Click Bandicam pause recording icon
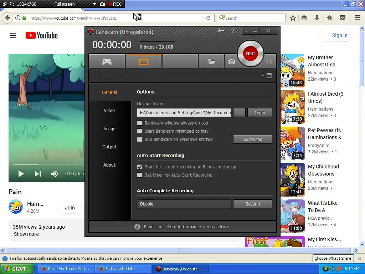 pos(269,61)
